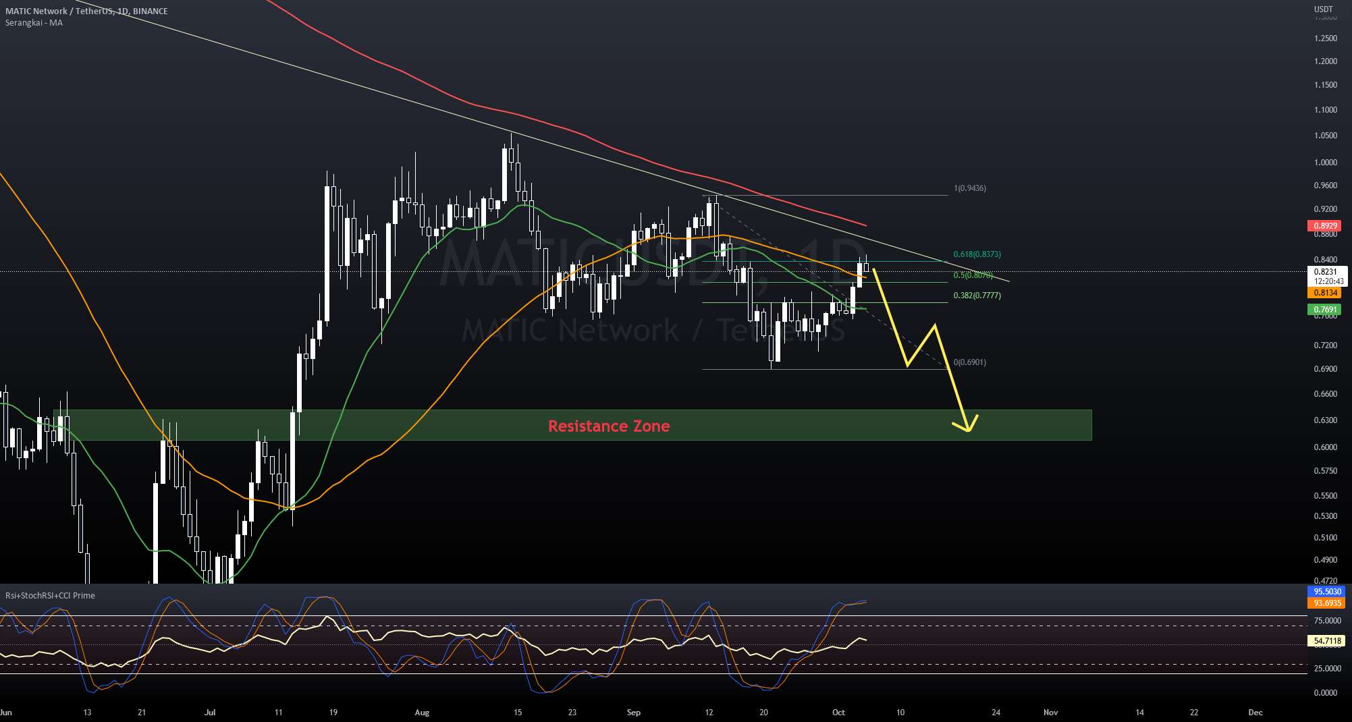
Task: Click the USDT currency label on price axis
Action: 1323,9
